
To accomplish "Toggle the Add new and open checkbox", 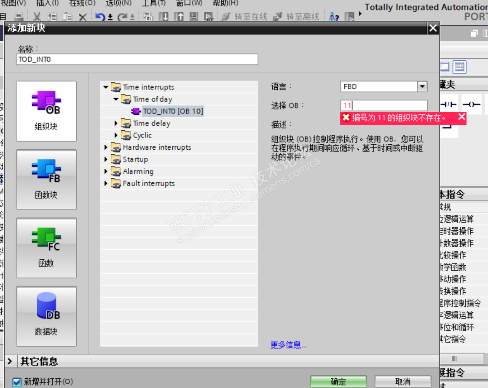I will click(17, 382).
